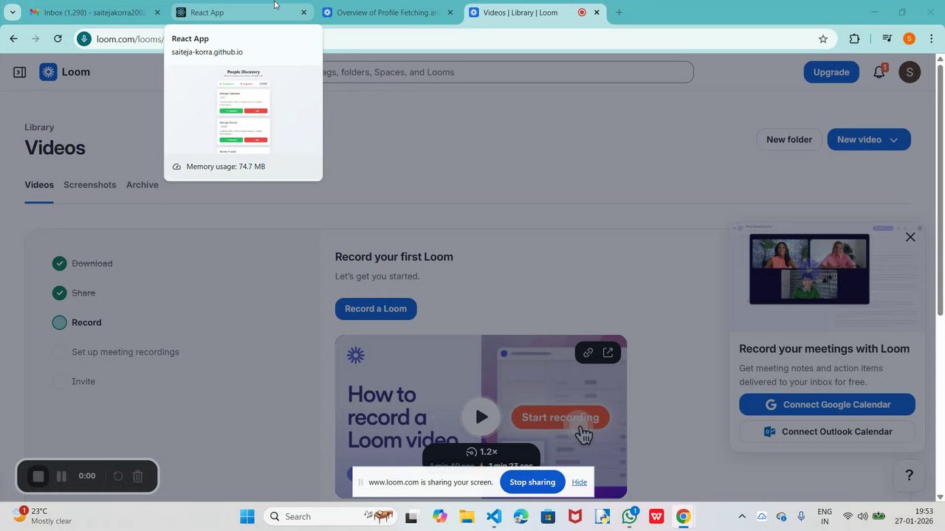Switch to the Archive tab

[x=142, y=185]
